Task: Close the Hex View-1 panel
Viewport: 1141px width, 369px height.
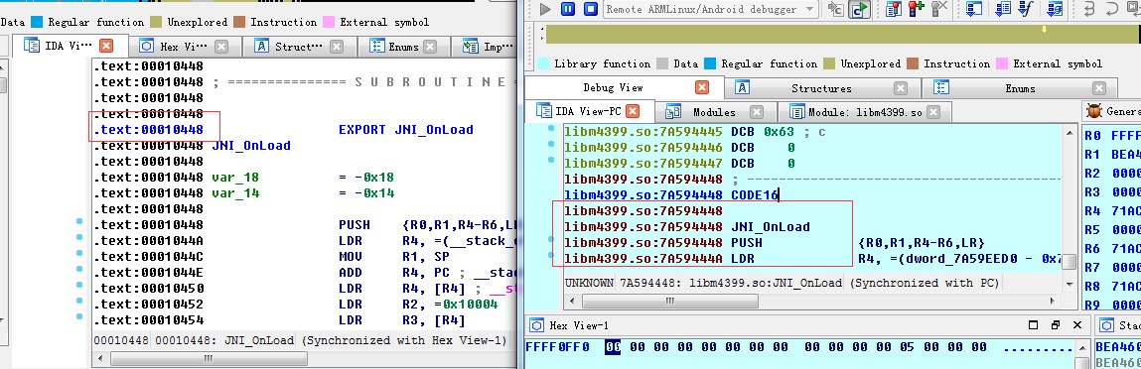Action: (1077, 324)
